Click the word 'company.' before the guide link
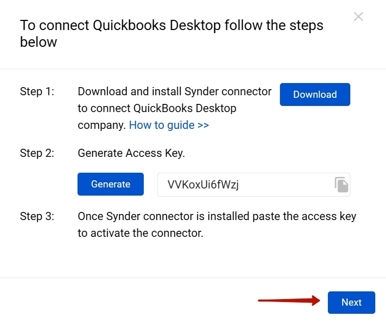The image size is (386, 325). pos(101,125)
